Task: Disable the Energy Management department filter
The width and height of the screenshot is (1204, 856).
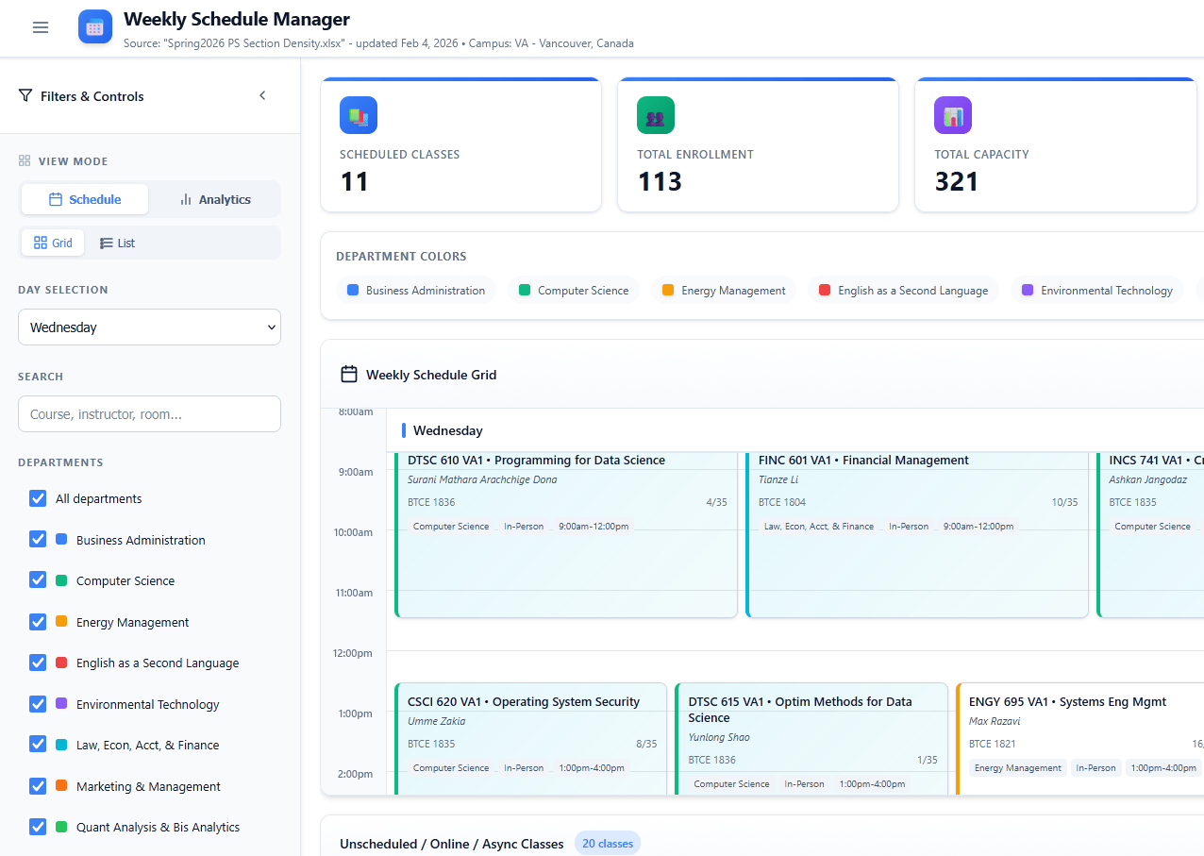Action: click(38, 622)
